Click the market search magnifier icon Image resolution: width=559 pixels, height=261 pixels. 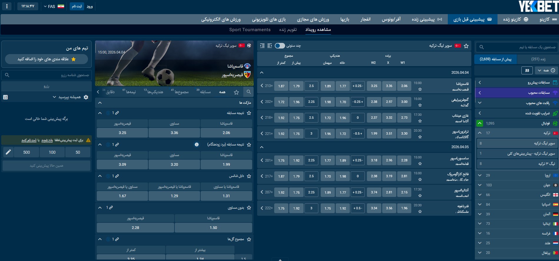[x=249, y=92]
